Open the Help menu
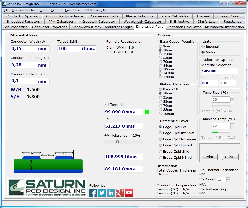The height and width of the screenshot is (208, 248). pos(54,10)
